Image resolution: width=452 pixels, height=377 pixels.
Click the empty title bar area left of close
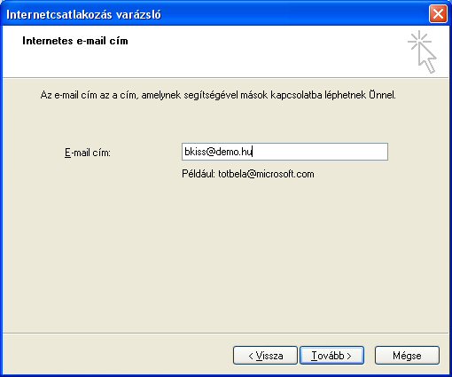(295, 14)
